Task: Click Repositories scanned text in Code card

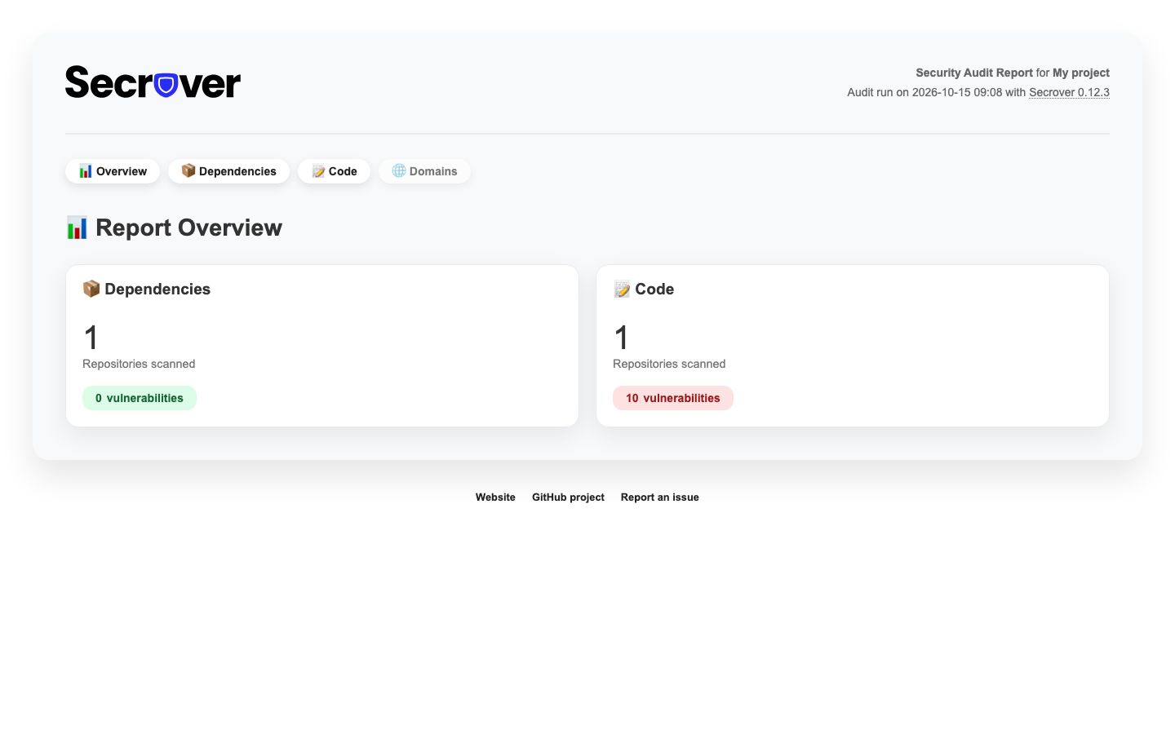Action: 669,364
